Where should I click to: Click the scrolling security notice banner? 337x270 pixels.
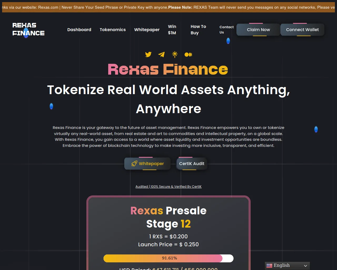coord(168,7)
